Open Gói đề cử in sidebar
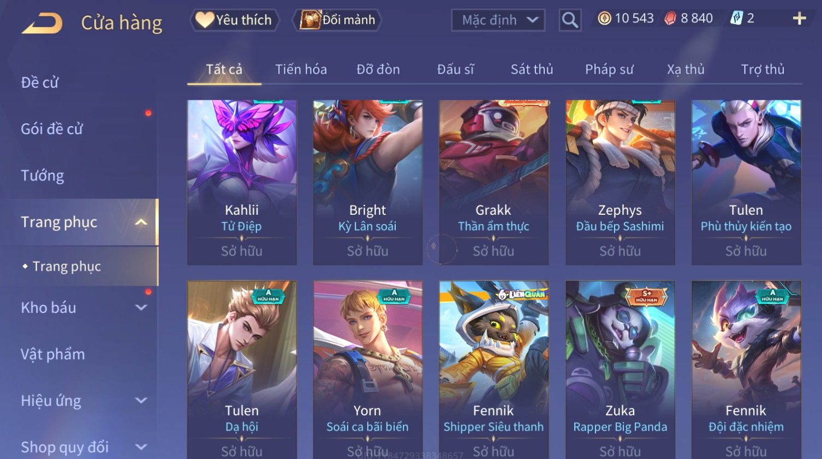Screen dimensions: 822x459 coord(52,129)
